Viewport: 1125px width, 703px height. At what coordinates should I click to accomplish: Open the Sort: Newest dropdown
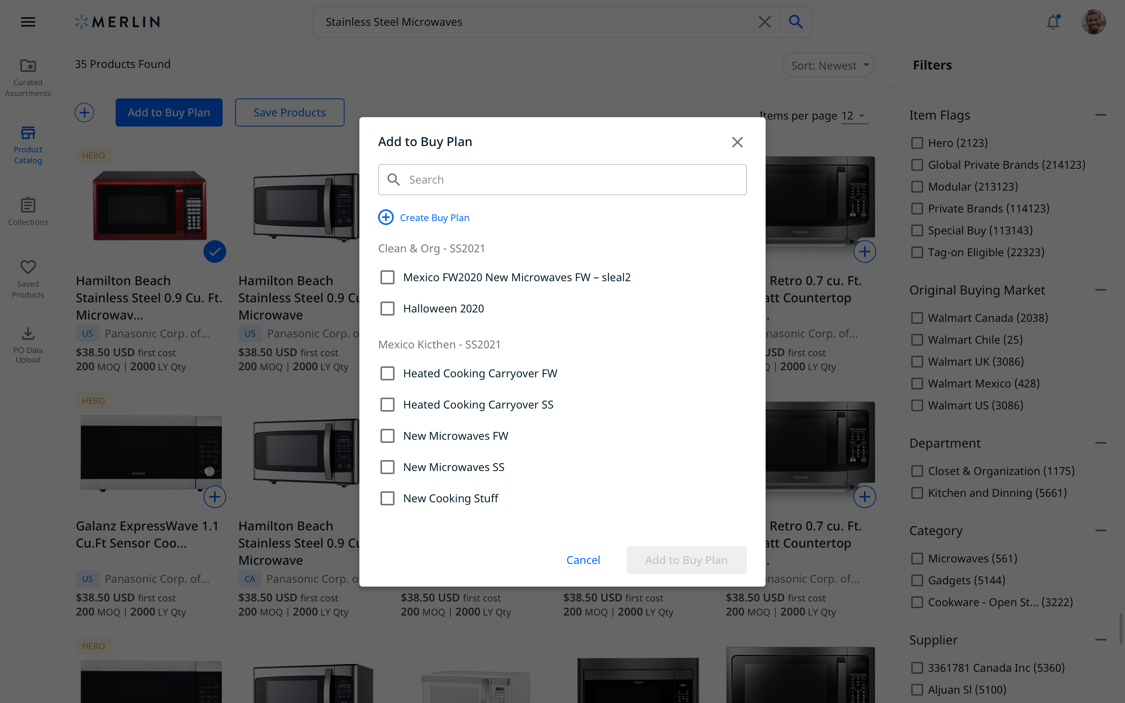point(828,65)
